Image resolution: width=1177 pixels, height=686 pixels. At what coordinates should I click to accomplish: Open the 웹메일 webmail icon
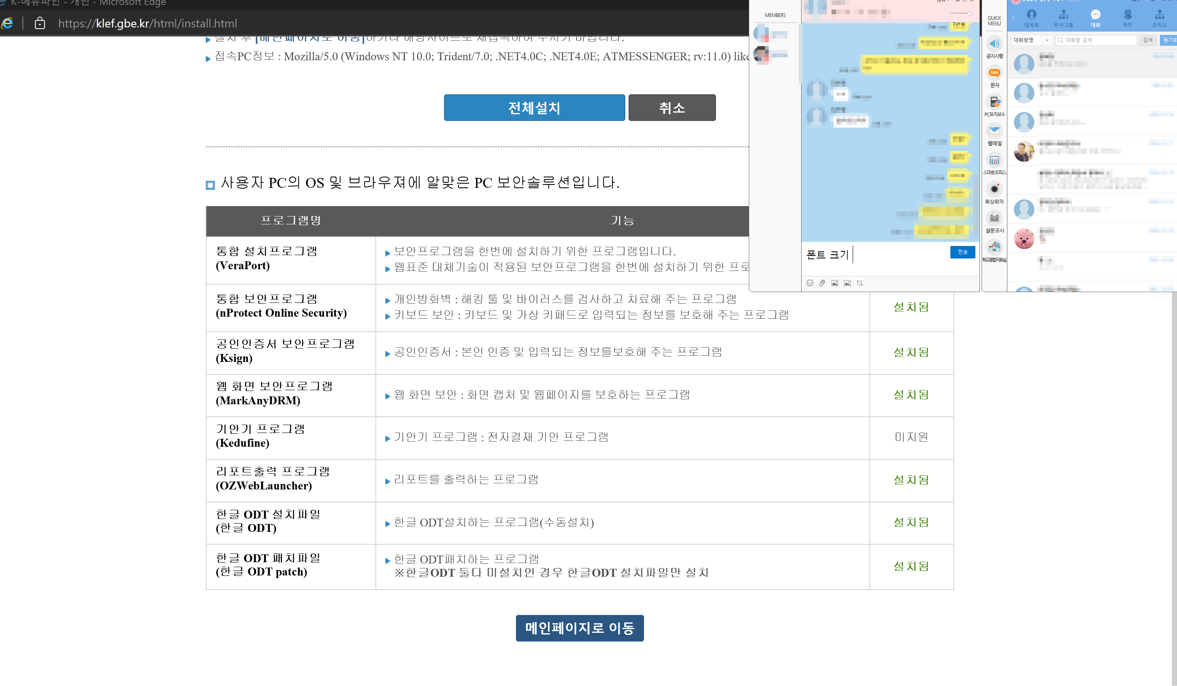994,131
